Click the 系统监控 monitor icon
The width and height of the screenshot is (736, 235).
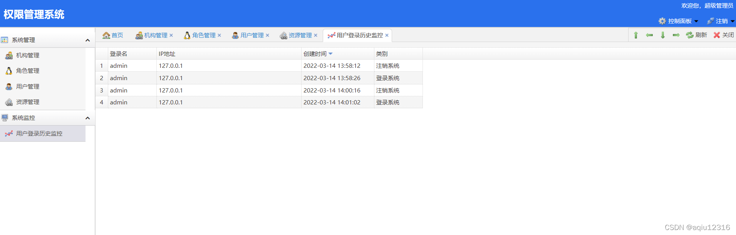pyautogui.click(x=5, y=117)
